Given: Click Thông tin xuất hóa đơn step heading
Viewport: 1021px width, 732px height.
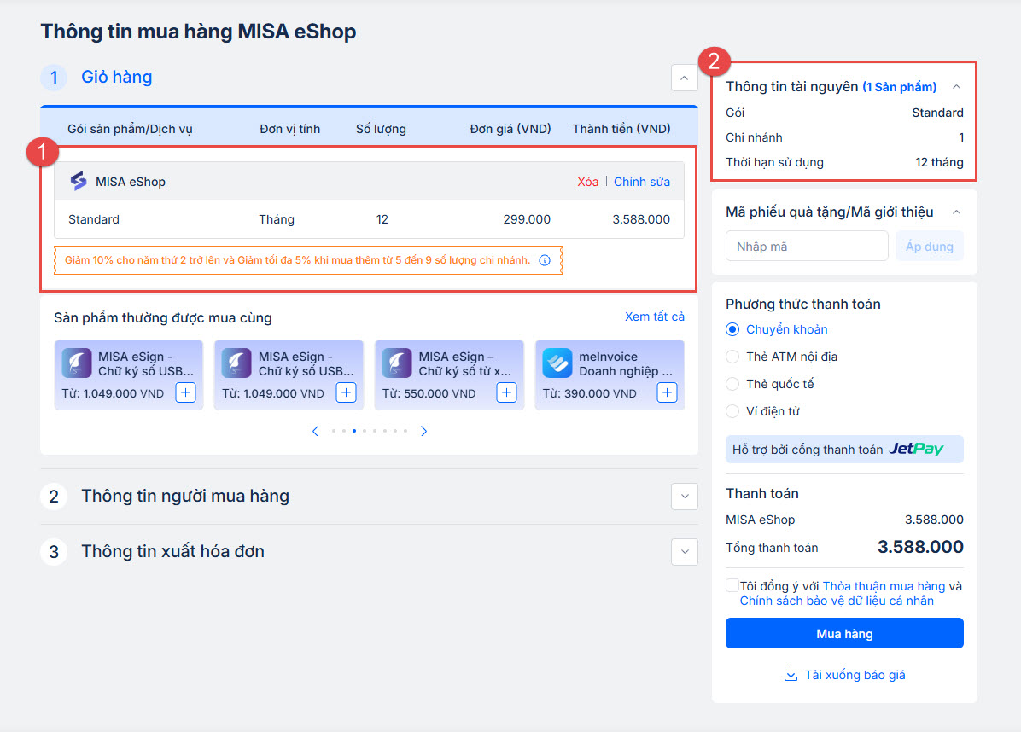Looking at the screenshot, I should coord(172,551).
